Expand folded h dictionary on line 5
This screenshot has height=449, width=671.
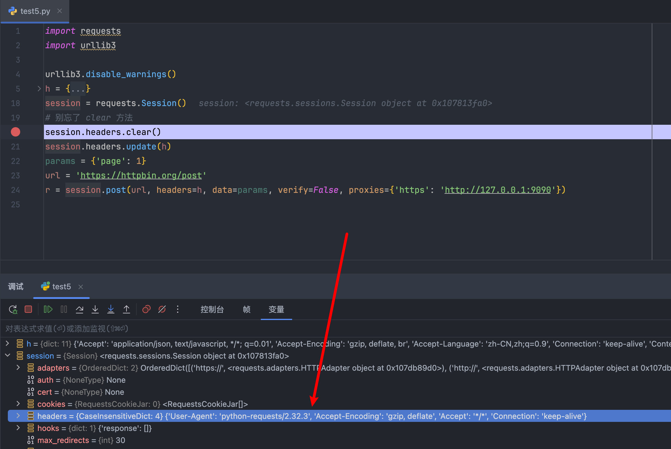(x=39, y=89)
